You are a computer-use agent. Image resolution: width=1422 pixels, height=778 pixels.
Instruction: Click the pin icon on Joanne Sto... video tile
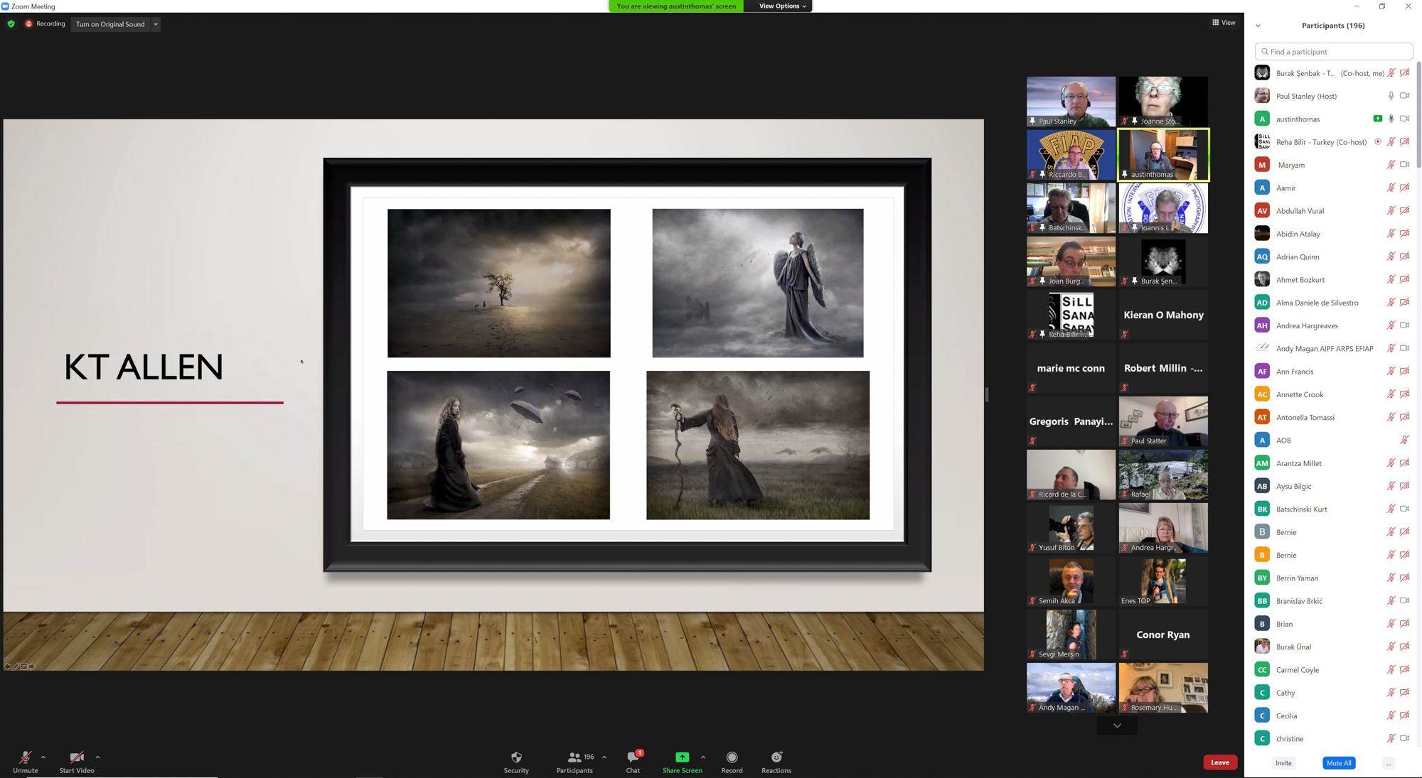(1135, 121)
